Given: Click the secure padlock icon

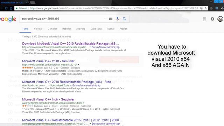Looking at the screenshot, I should tap(16, 8).
